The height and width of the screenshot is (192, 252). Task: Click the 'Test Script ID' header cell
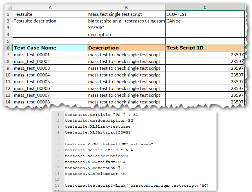click(x=205, y=48)
